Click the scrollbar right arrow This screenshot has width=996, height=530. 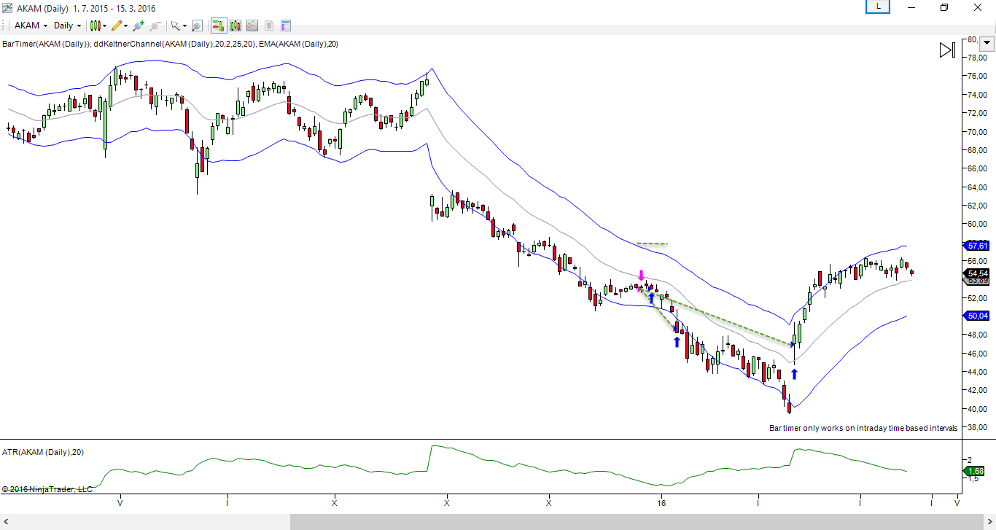pos(989,522)
